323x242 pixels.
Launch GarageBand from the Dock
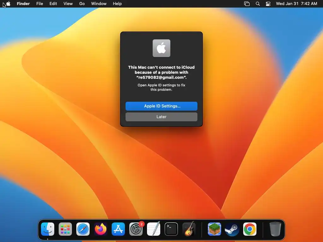[189, 229]
